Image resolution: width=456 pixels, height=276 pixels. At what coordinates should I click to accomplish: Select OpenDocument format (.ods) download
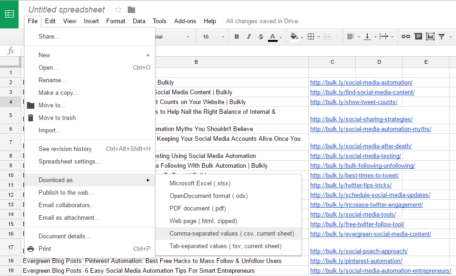[228, 196]
